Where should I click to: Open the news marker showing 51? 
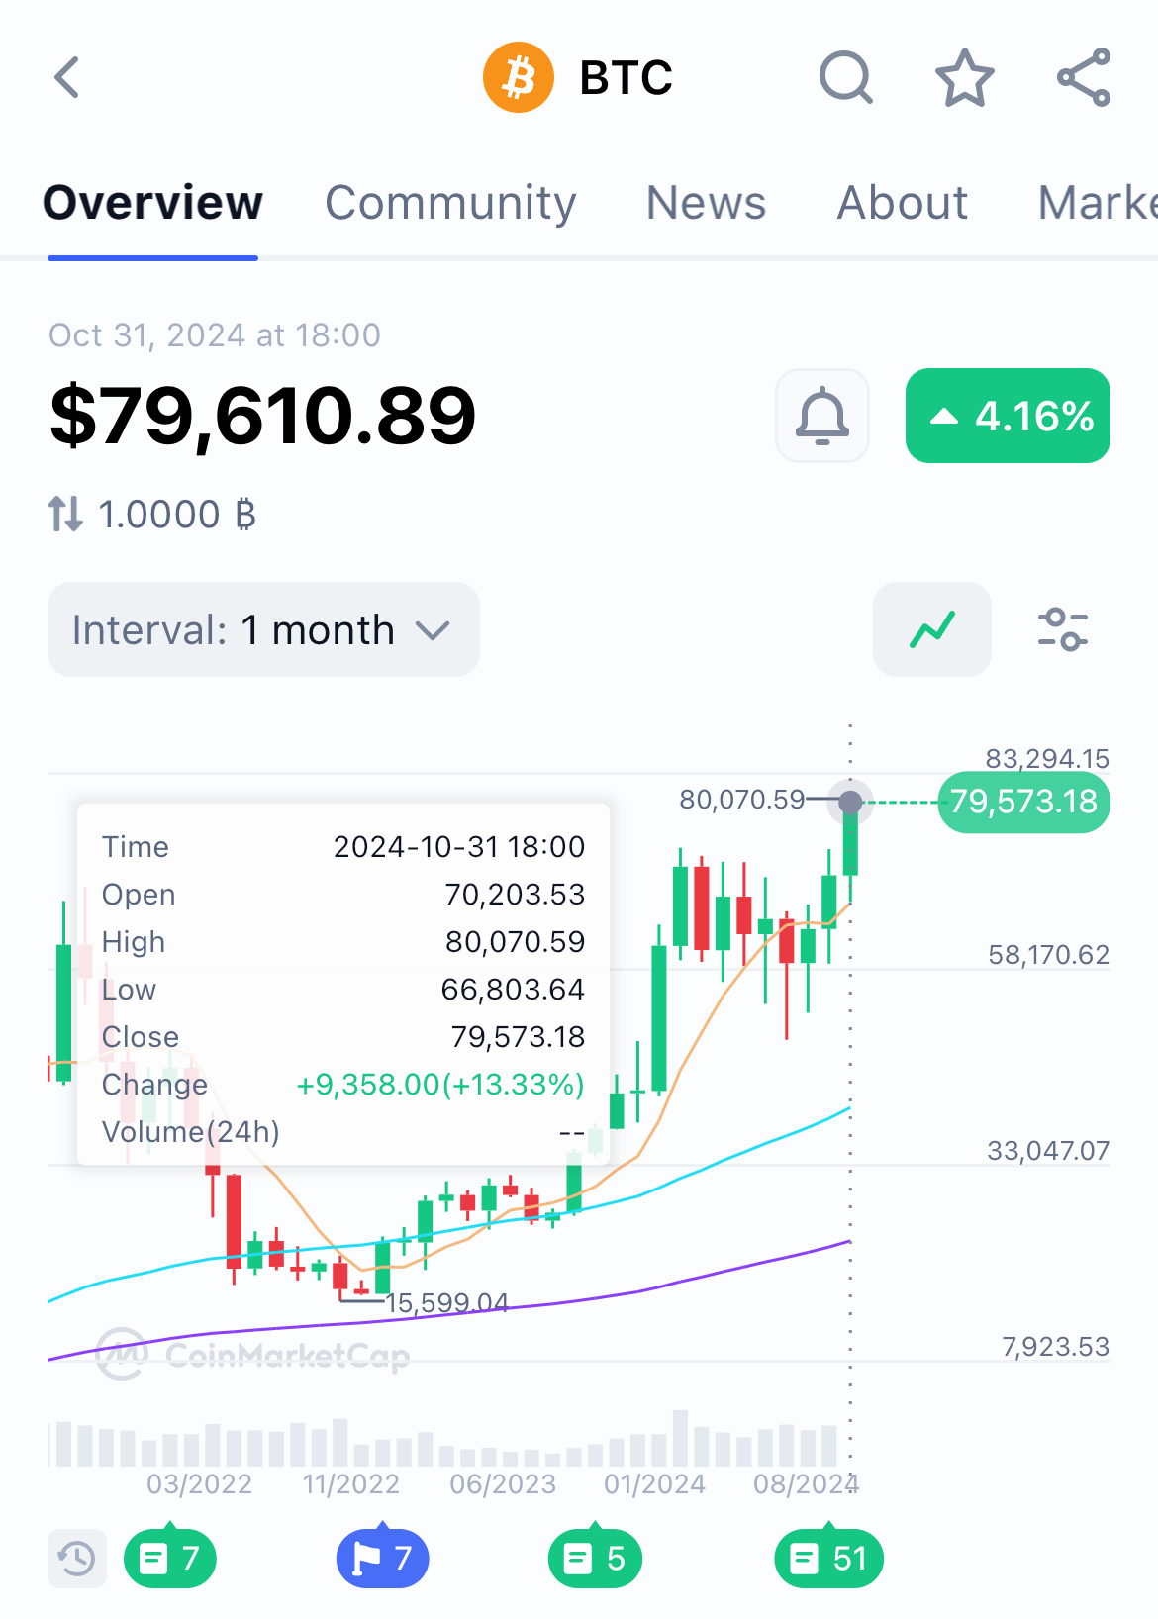click(x=828, y=1559)
